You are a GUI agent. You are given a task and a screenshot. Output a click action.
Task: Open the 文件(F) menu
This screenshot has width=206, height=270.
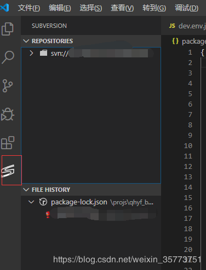point(29,8)
